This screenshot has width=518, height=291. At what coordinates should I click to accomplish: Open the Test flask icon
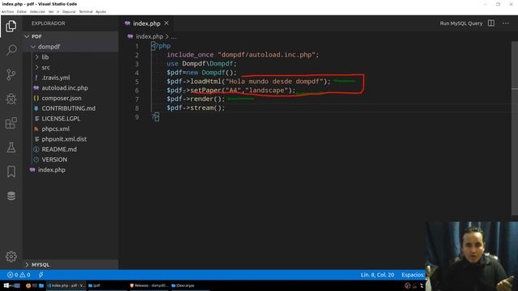pos(11,147)
